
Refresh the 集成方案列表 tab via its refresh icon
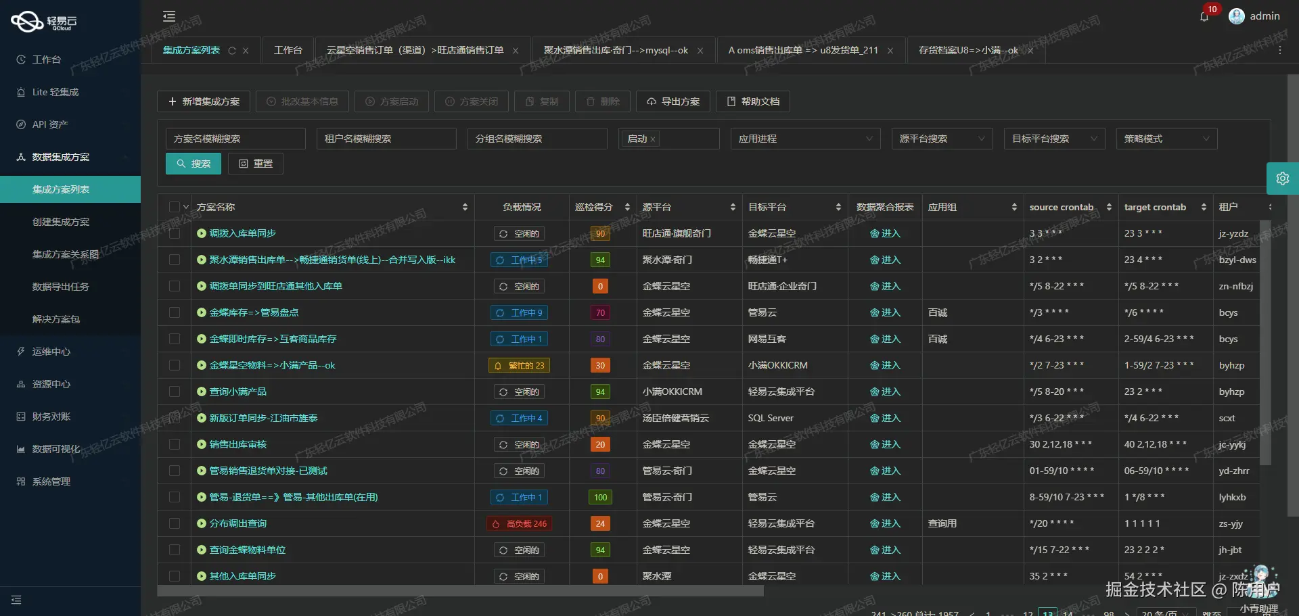tap(232, 50)
